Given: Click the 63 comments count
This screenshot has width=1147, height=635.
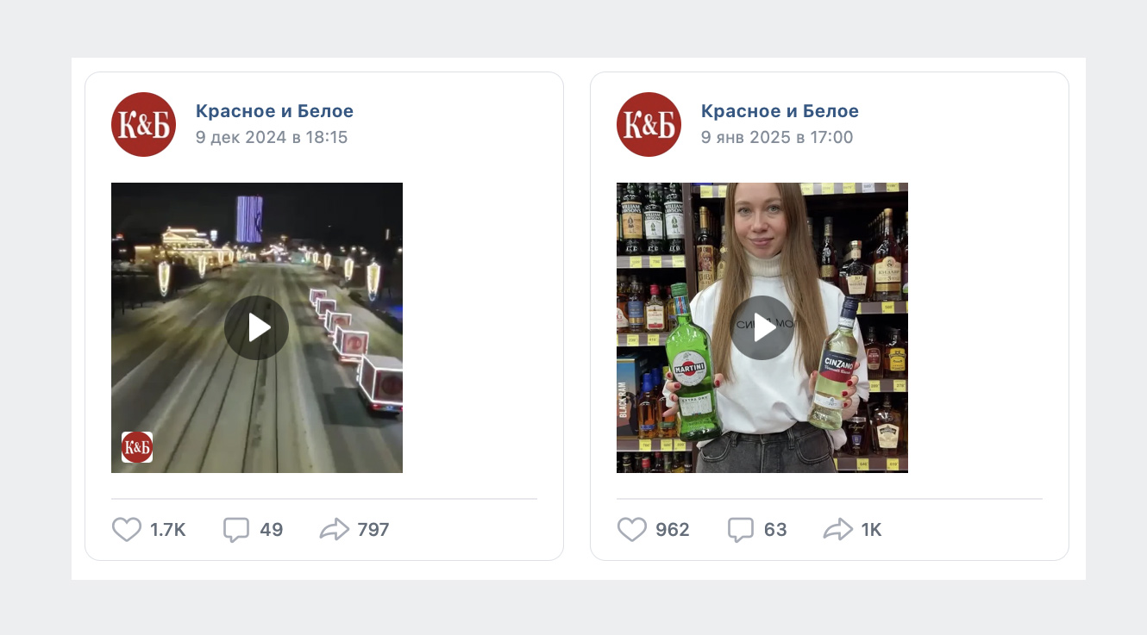Looking at the screenshot, I should (x=775, y=530).
